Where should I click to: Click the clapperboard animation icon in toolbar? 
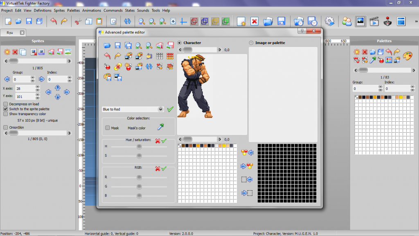click(374, 21)
